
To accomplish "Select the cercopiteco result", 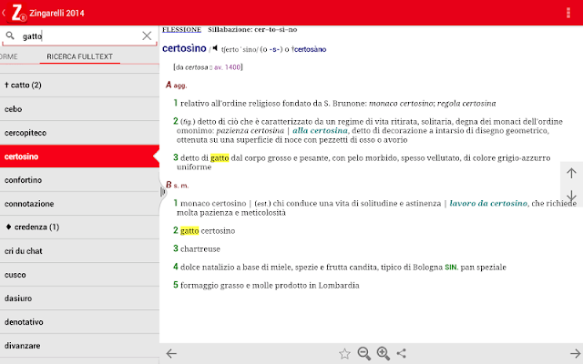I will (x=79, y=133).
